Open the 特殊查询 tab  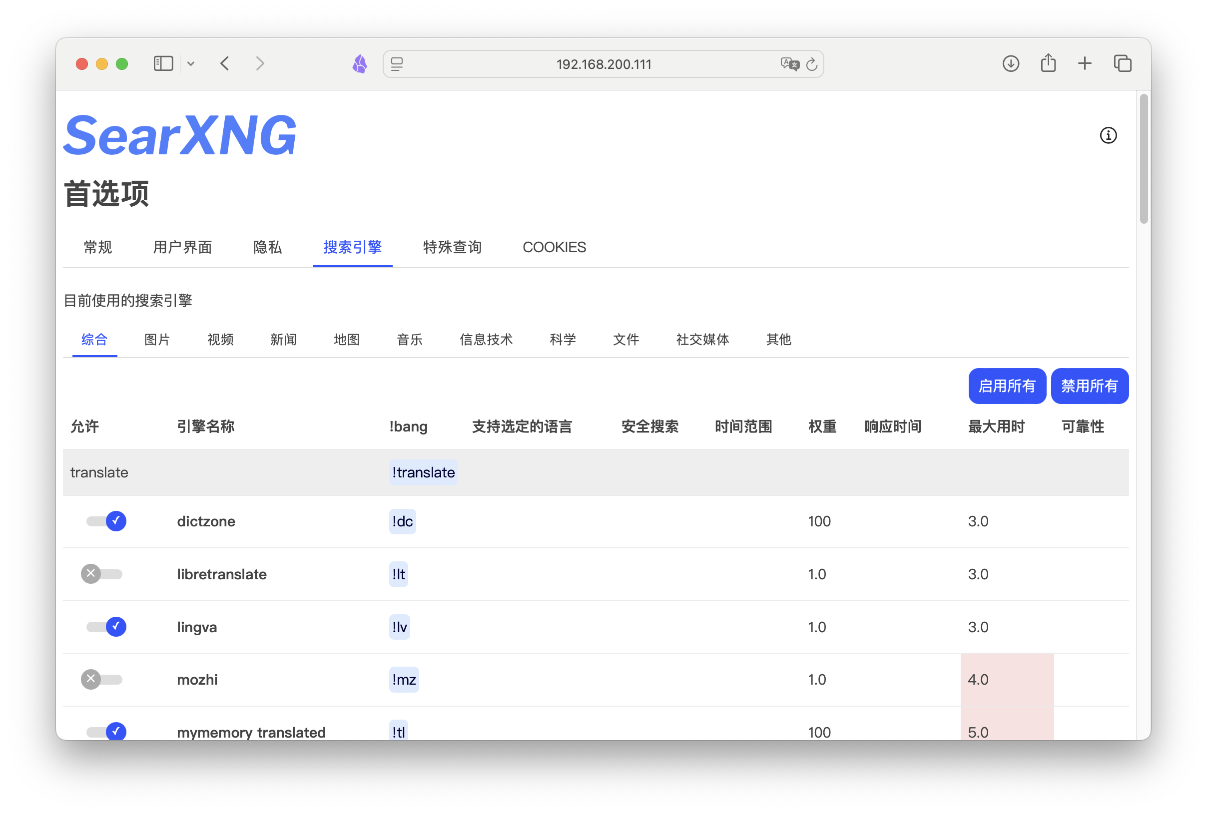[x=452, y=247]
